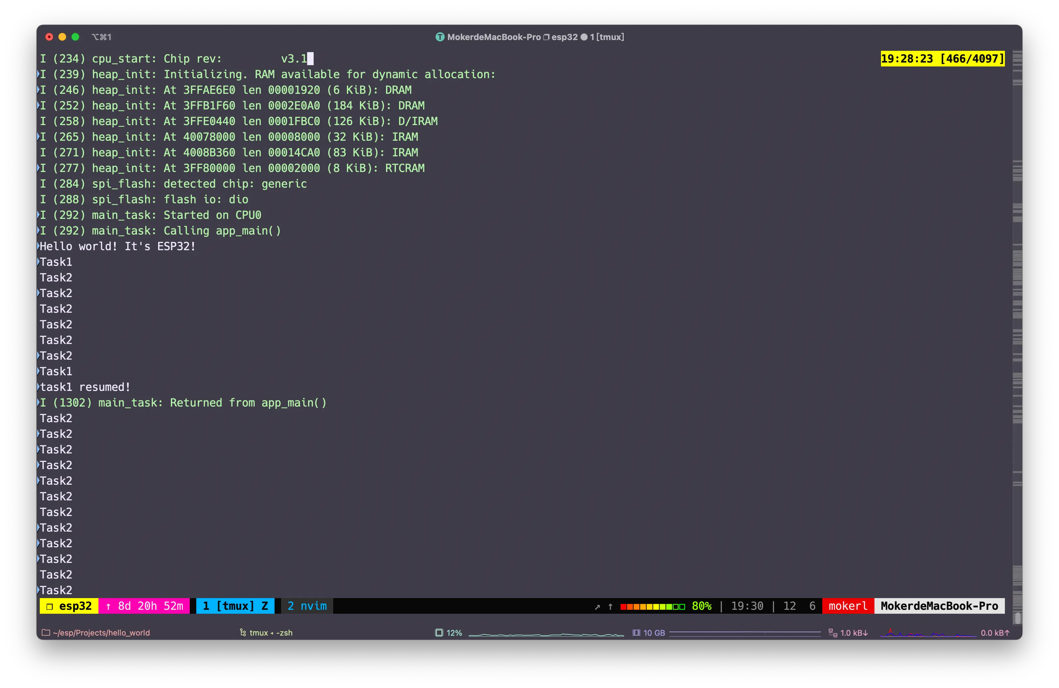Screen dimensions: 1059x688
Task: Click the block cursor after v3.1
Action: pyautogui.click(x=311, y=59)
